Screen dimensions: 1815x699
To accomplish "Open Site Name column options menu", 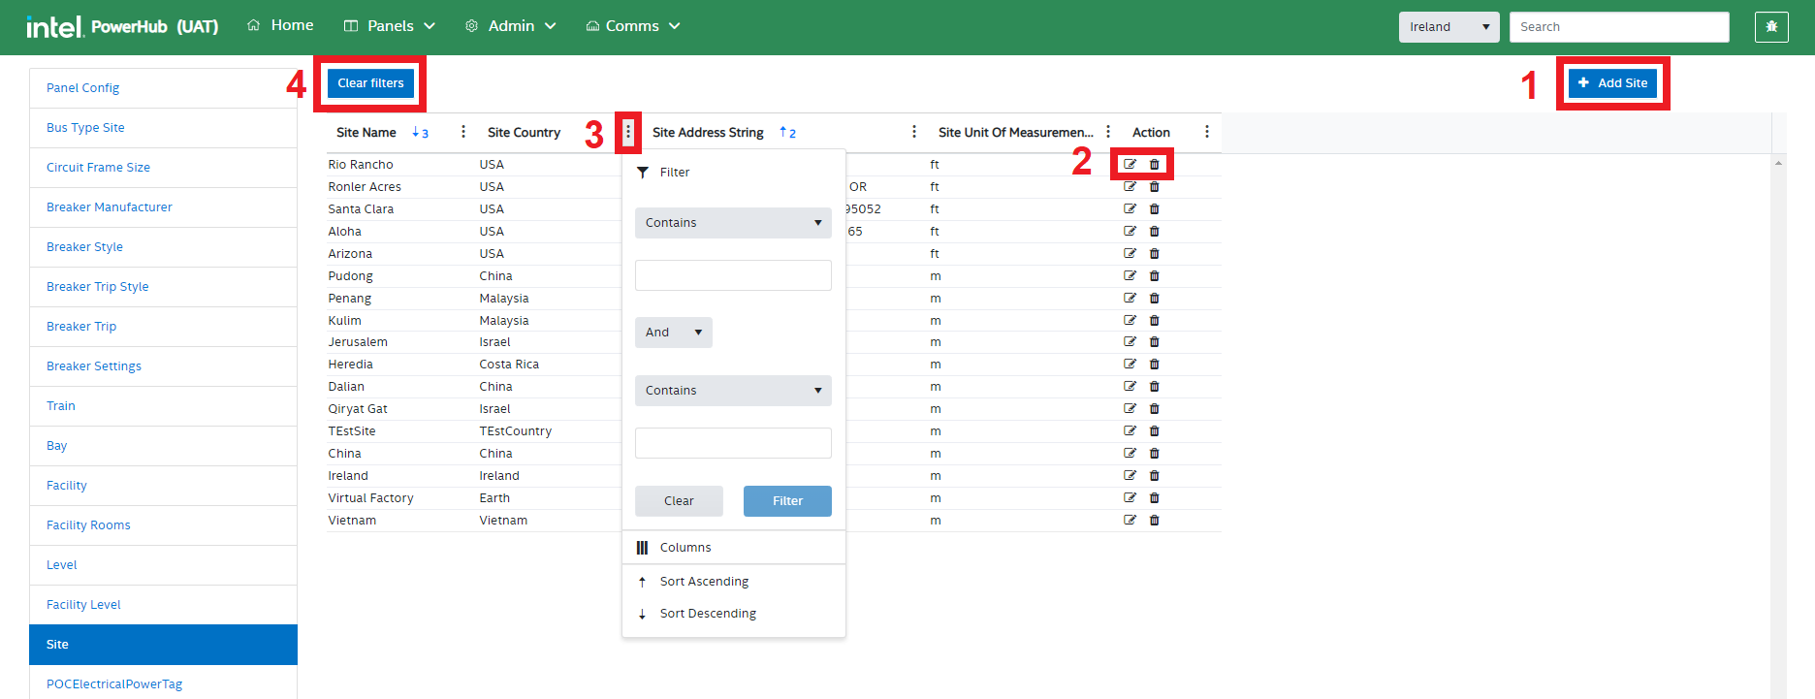I will [463, 132].
